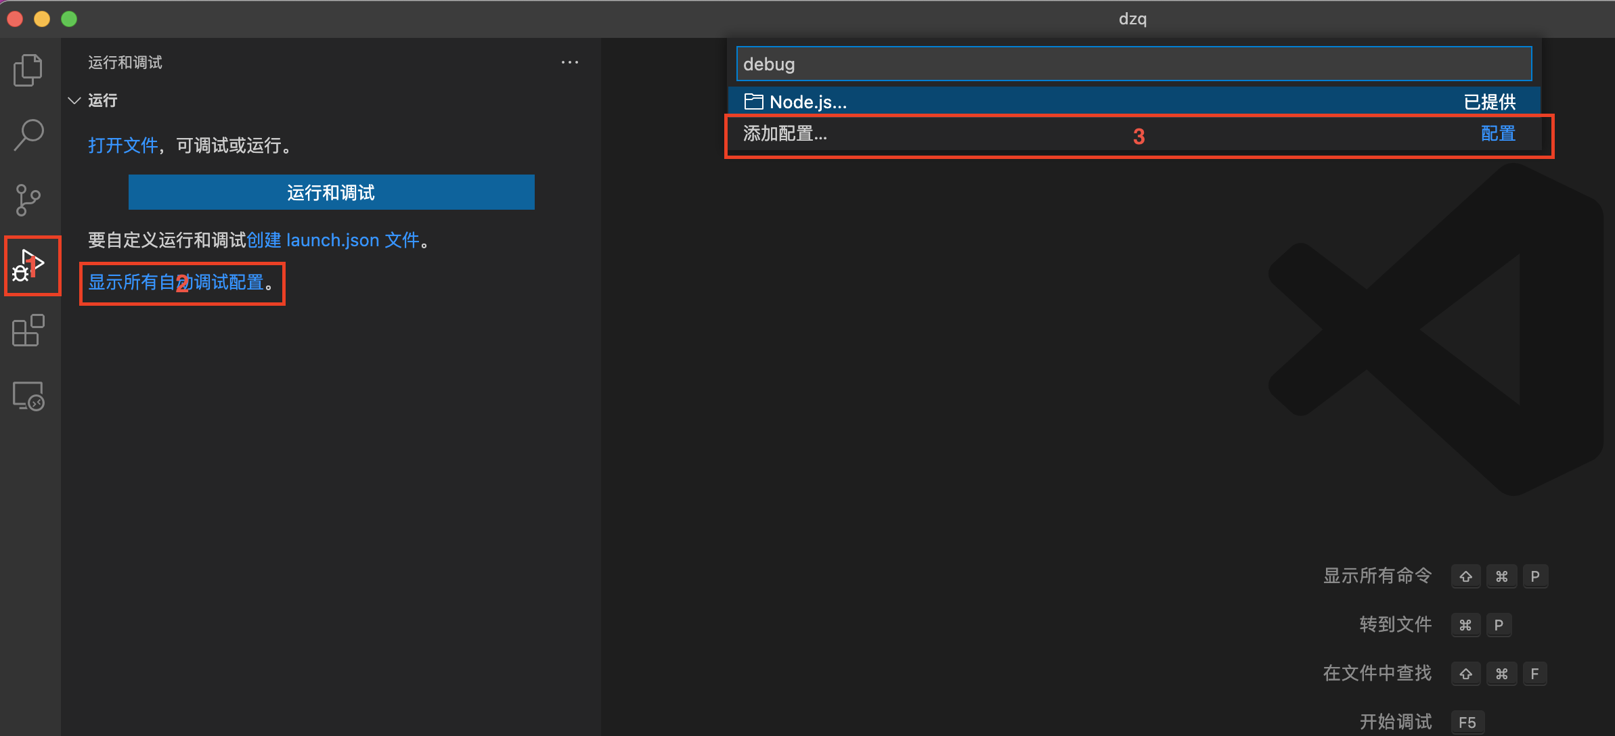Open the more actions ellipsis in 运行和调试 panel
This screenshot has height=736, width=1615.
point(570,62)
